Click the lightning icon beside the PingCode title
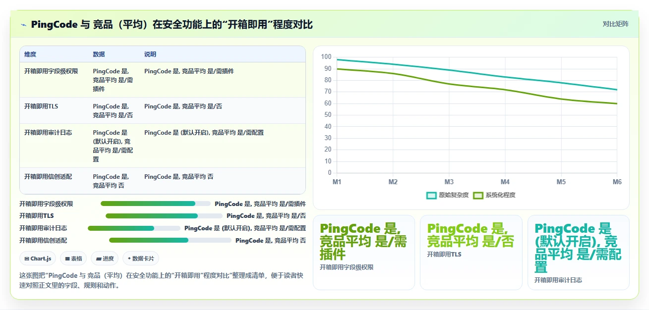649x310 pixels. pos(24,25)
